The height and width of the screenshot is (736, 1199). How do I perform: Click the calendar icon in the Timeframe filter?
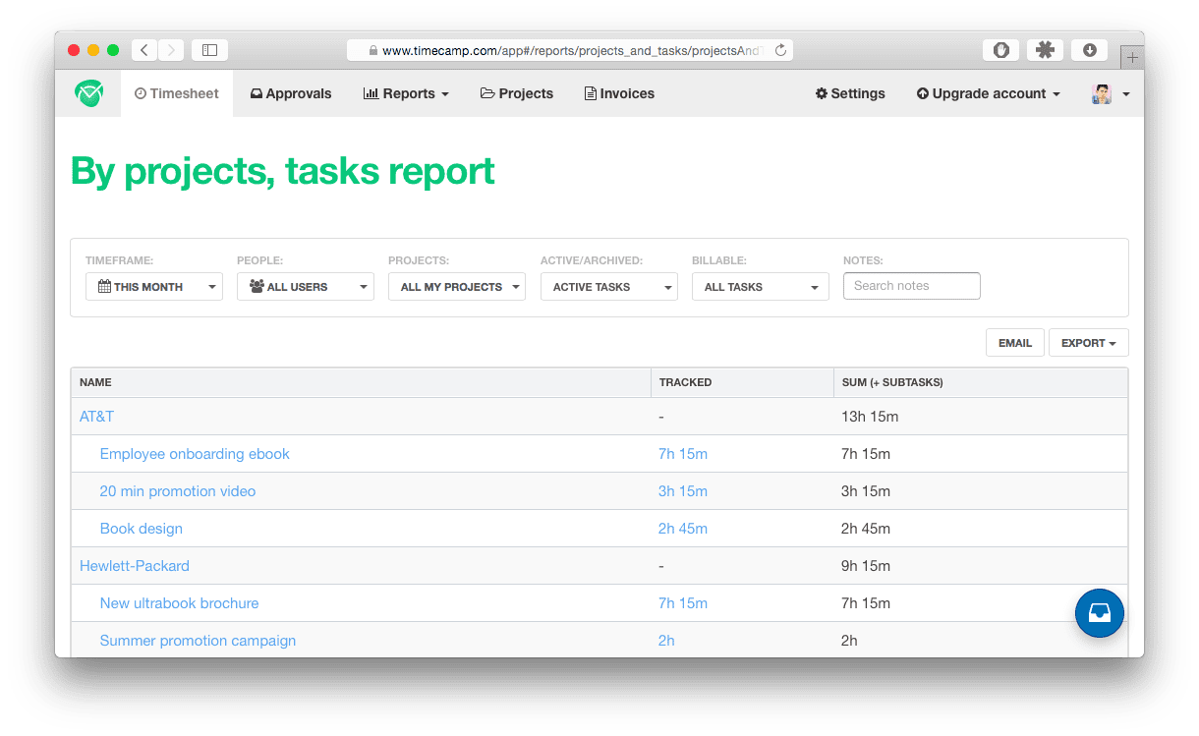pyautogui.click(x=102, y=286)
